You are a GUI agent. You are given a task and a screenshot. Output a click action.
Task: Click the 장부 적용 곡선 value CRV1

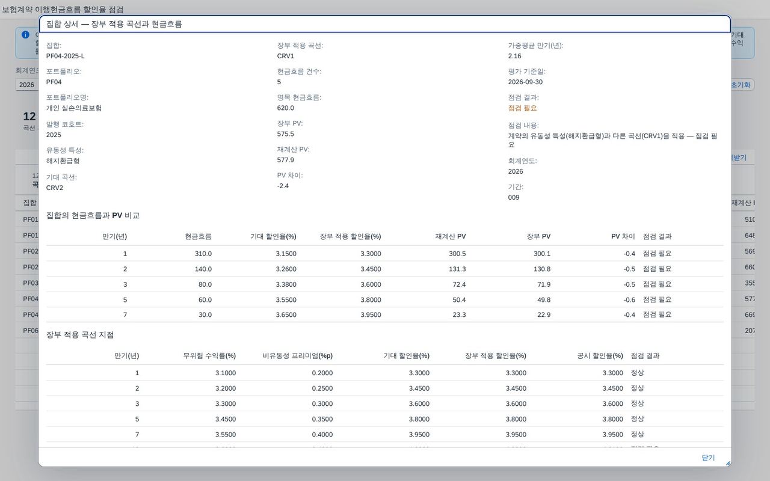286,56
